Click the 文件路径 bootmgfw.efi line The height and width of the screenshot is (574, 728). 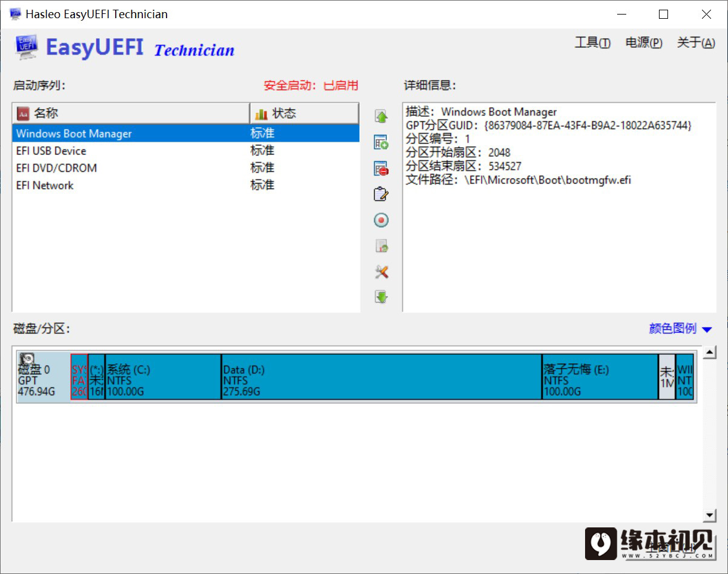point(518,180)
